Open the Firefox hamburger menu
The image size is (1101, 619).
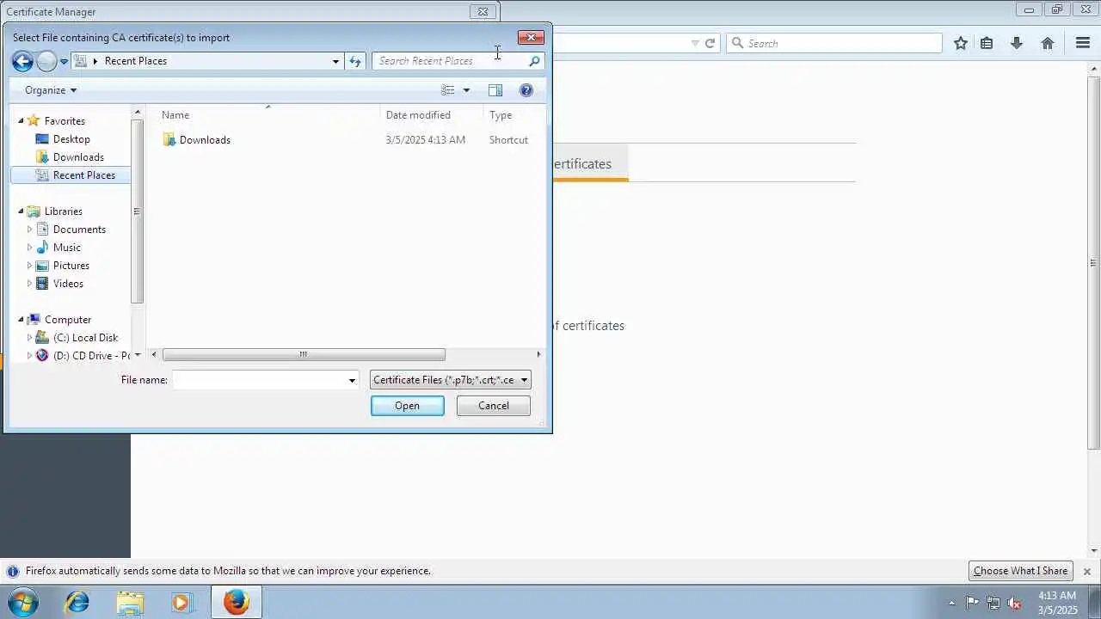point(1083,43)
